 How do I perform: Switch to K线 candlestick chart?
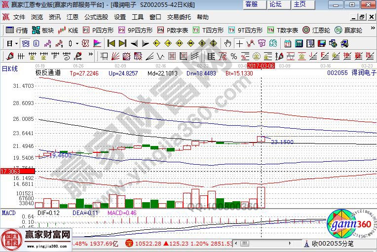68,30
